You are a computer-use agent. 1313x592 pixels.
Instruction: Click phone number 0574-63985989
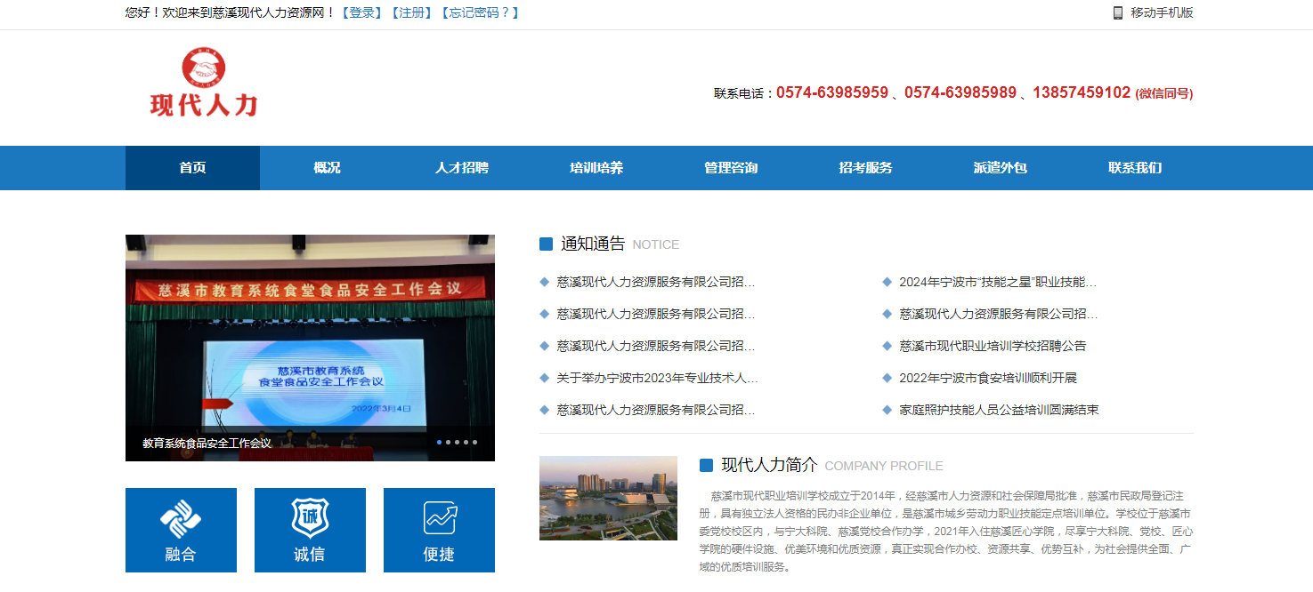point(960,92)
